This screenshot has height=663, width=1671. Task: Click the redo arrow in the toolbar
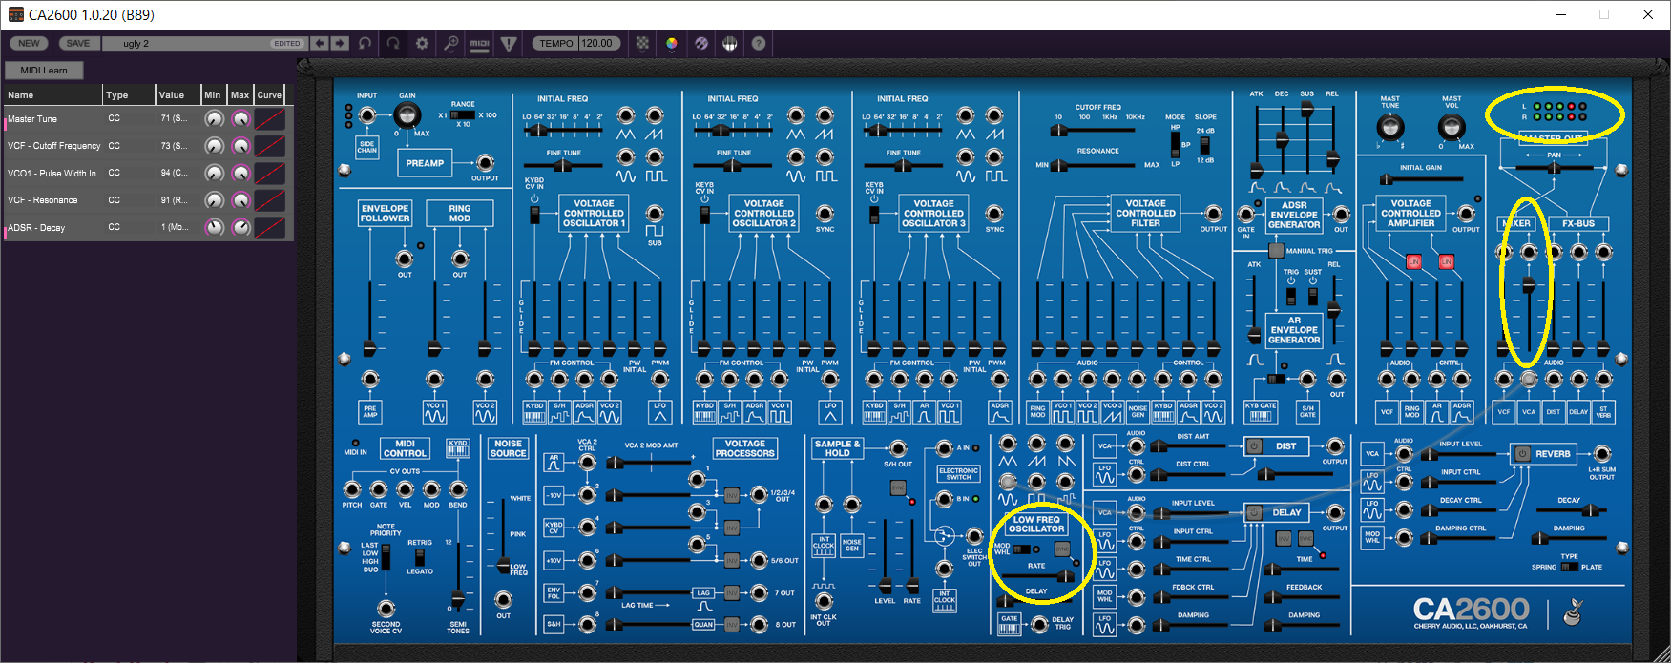392,43
